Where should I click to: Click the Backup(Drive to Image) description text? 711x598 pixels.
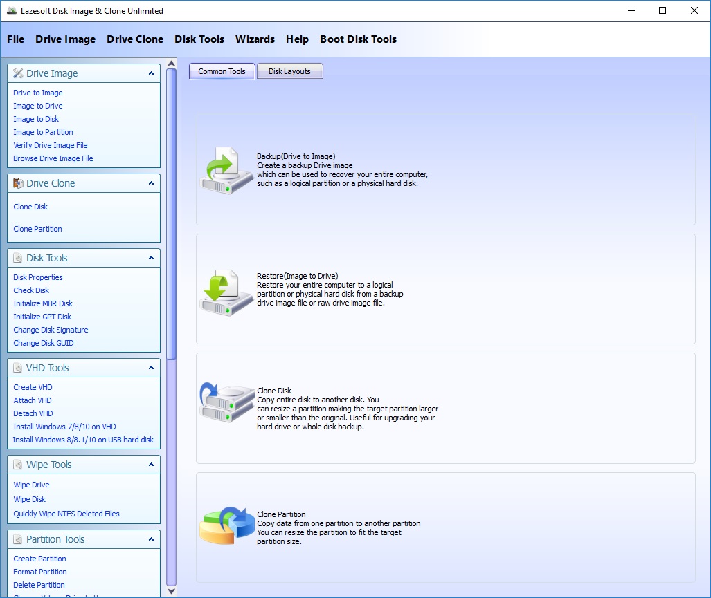(343, 170)
